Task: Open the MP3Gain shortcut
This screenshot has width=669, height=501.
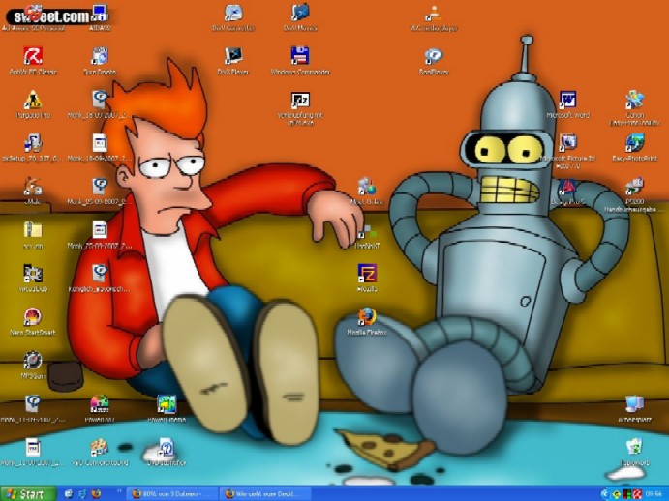Action: click(33, 366)
